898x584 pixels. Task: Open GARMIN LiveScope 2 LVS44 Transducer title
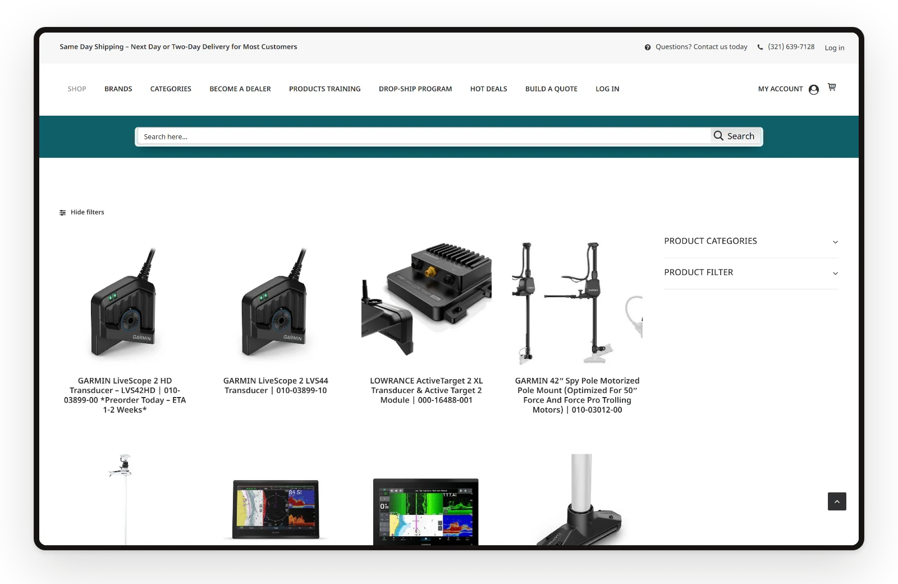point(276,386)
